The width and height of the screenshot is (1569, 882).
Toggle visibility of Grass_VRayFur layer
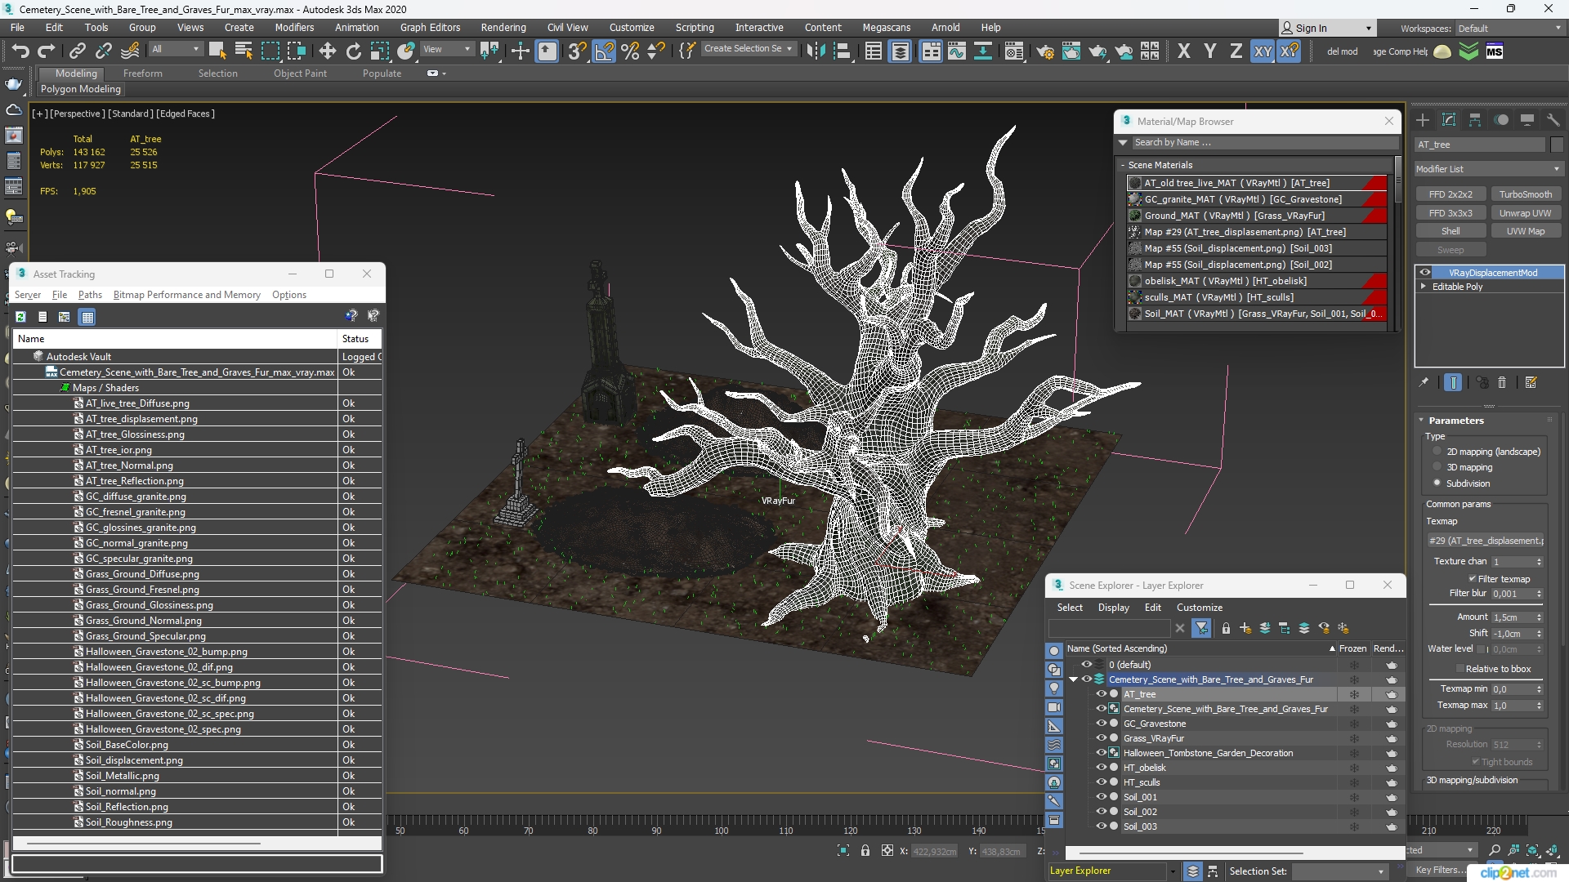1100,737
